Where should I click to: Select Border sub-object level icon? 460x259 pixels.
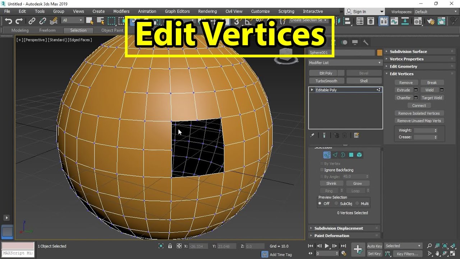click(343, 155)
